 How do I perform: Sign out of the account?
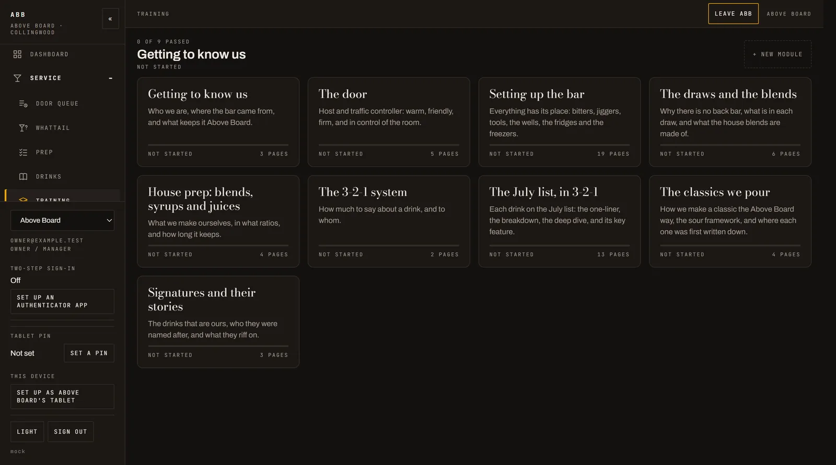(71, 432)
